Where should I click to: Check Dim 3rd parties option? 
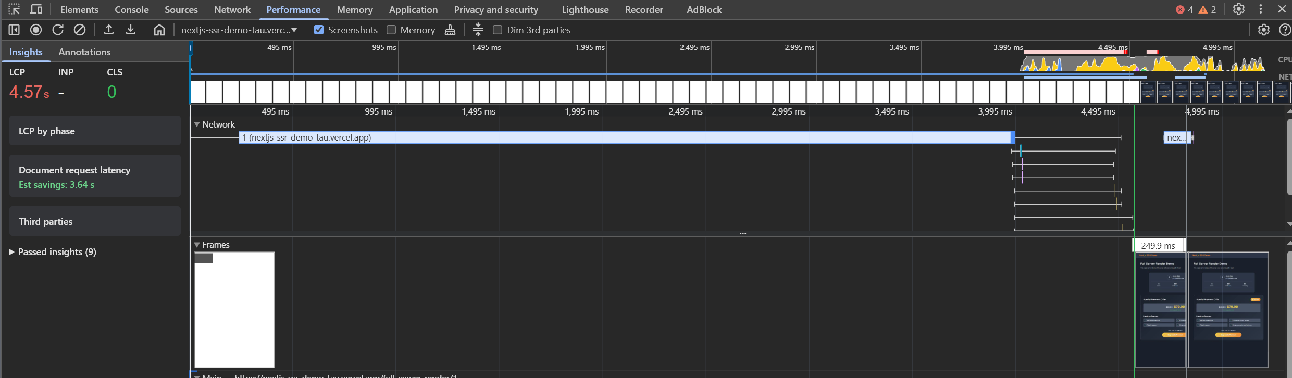498,30
